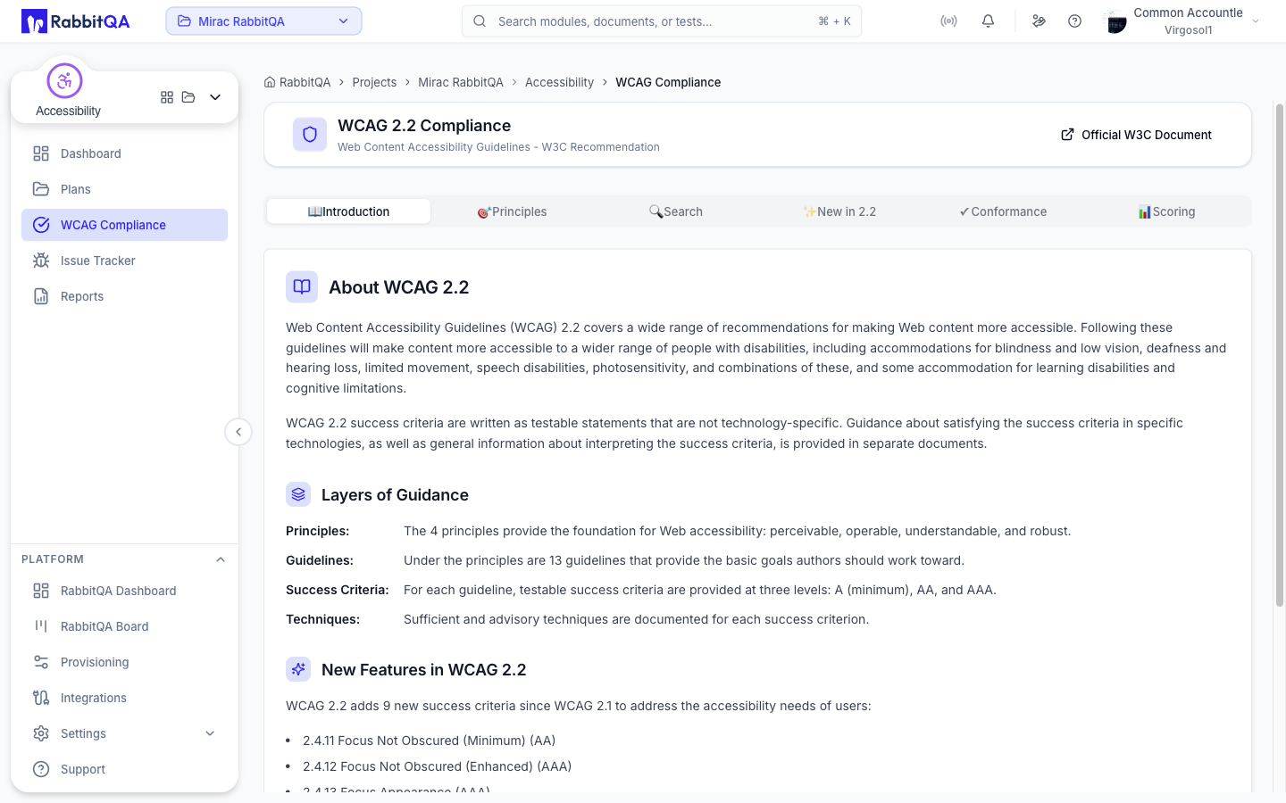Navigate to Projects breadcrumb
Screen dimensions: 1286x803
(374, 82)
